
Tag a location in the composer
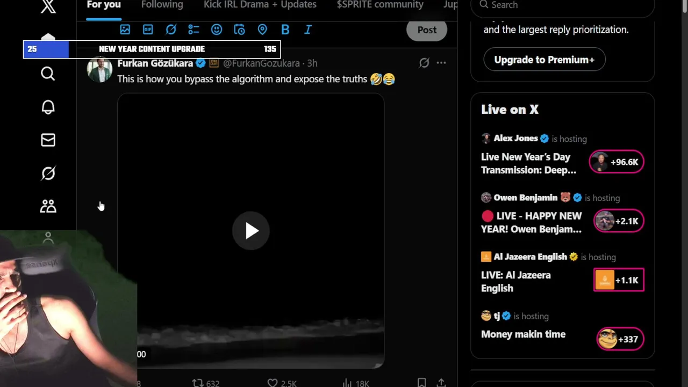(262, 30)
